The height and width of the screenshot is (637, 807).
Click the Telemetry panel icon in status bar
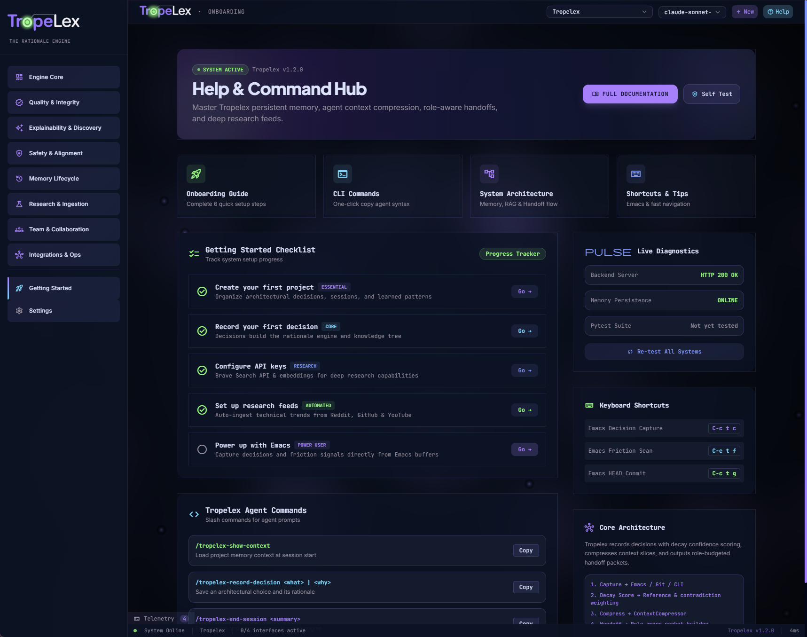coord(137,619)
